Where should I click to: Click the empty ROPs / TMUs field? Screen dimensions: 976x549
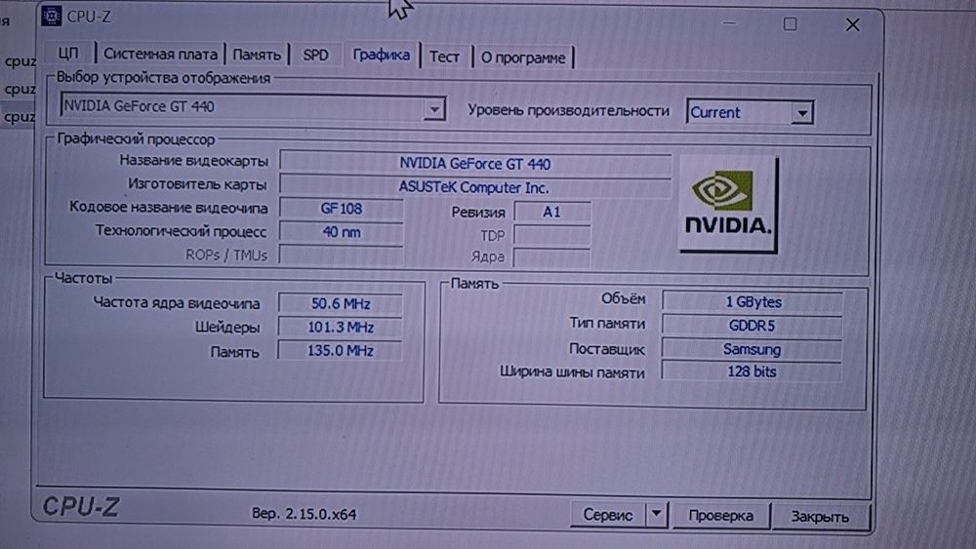click(341, 255)
